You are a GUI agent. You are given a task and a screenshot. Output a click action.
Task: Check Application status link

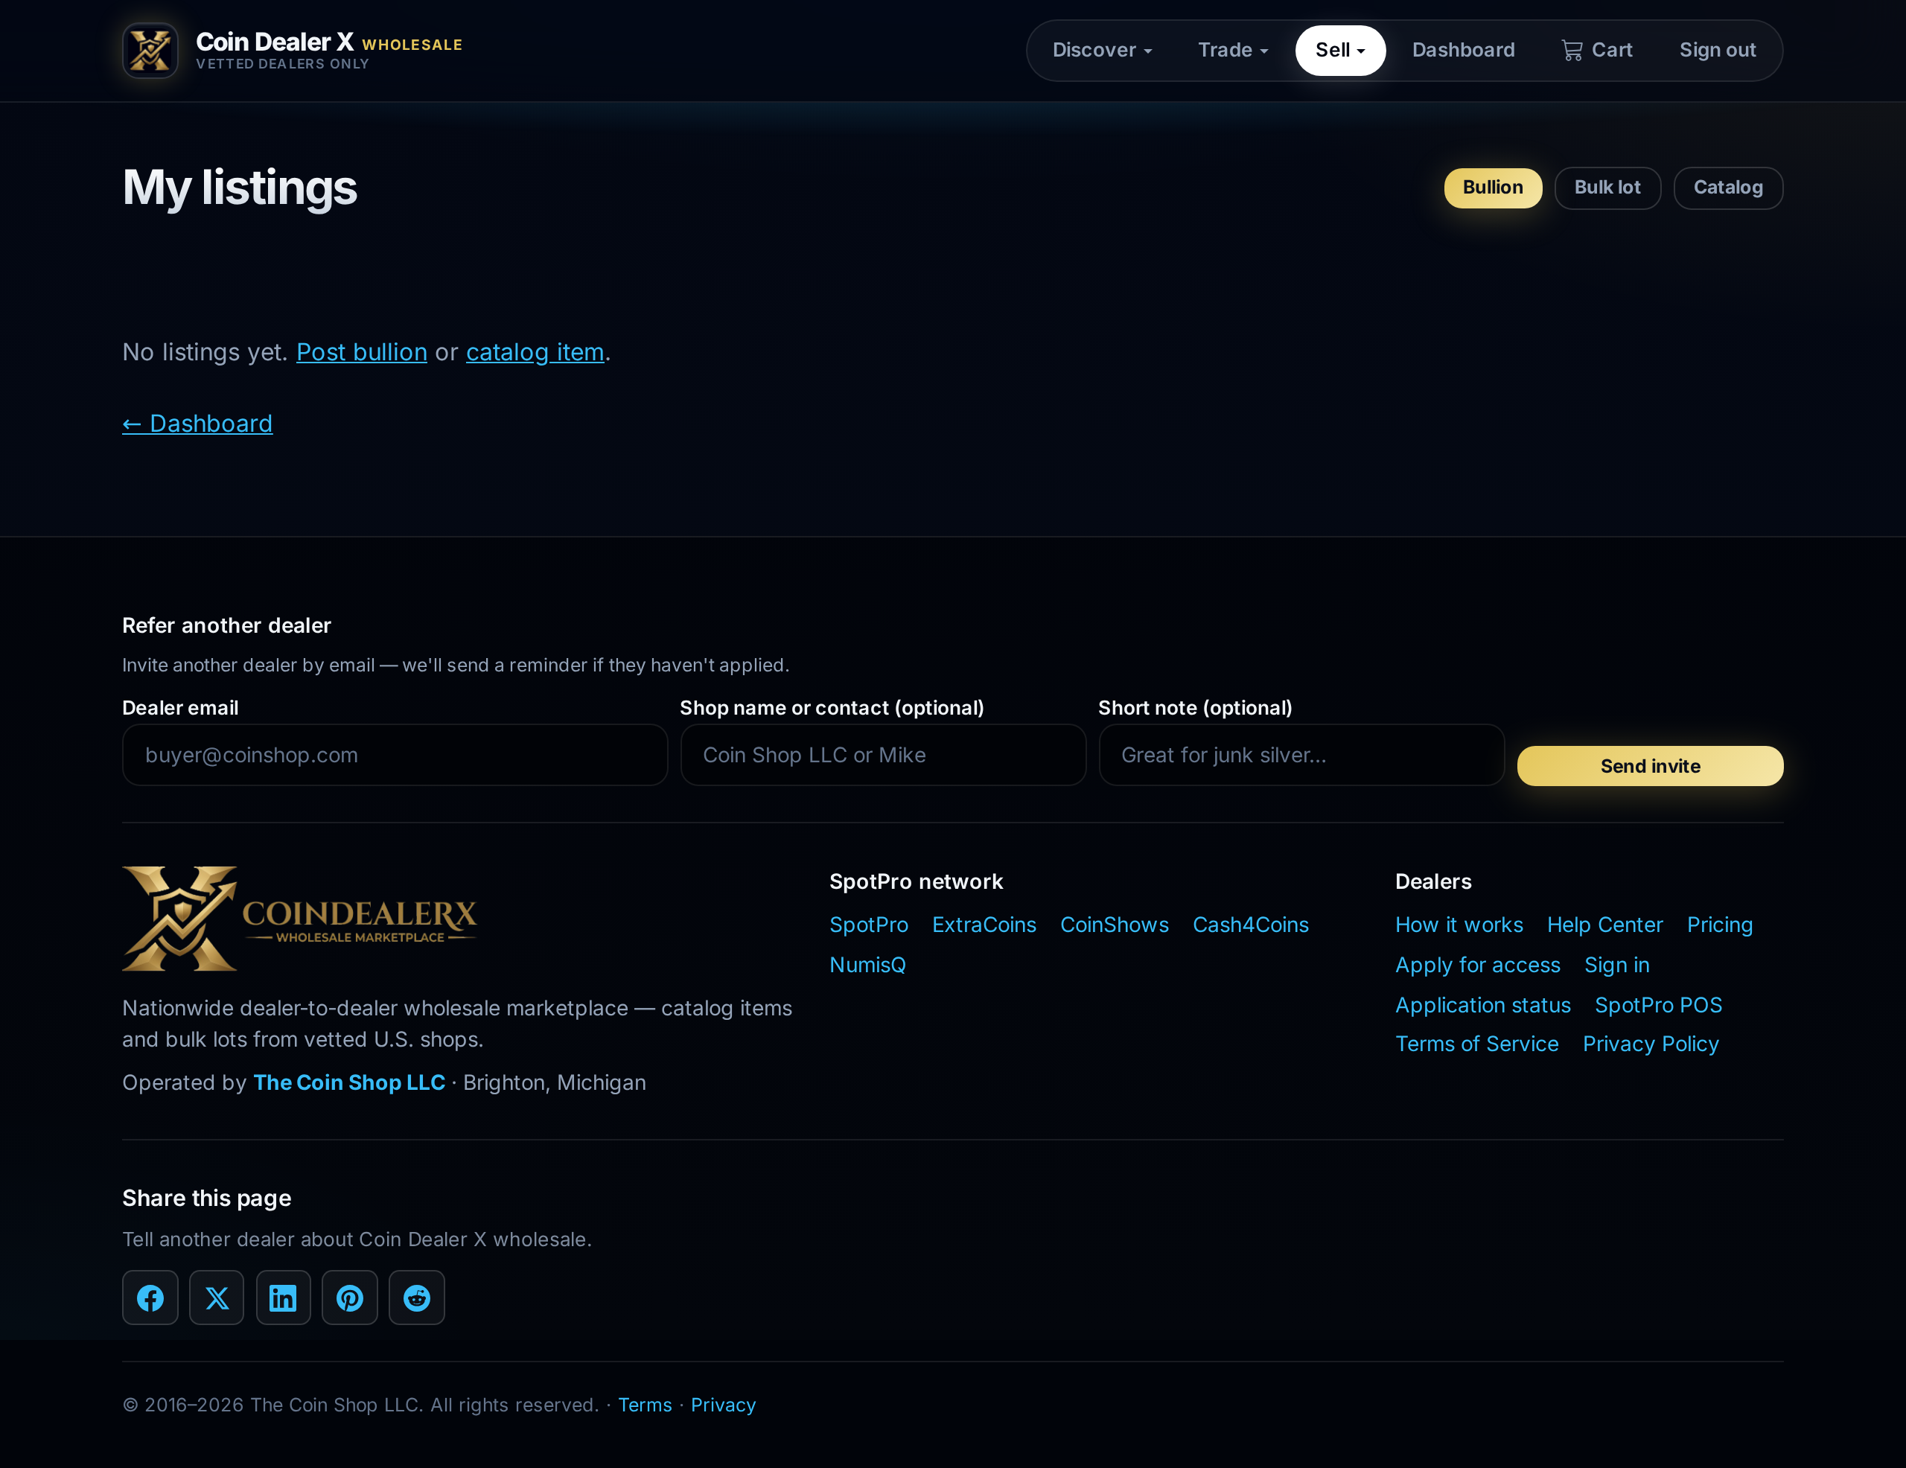click(x=1482, y=1006)
